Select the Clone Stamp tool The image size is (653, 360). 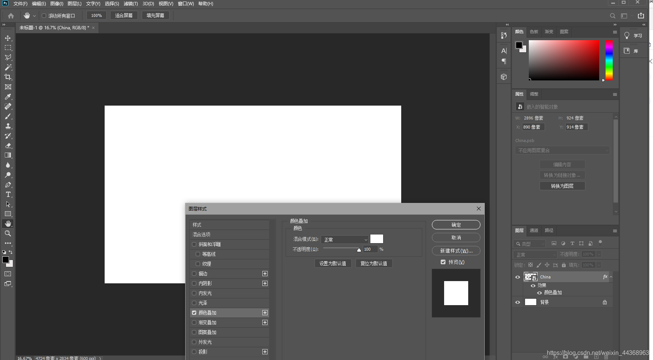tap(8, 126)
